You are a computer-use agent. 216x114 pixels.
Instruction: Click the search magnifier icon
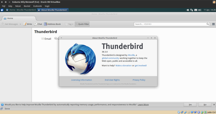(x=208, y=24)
